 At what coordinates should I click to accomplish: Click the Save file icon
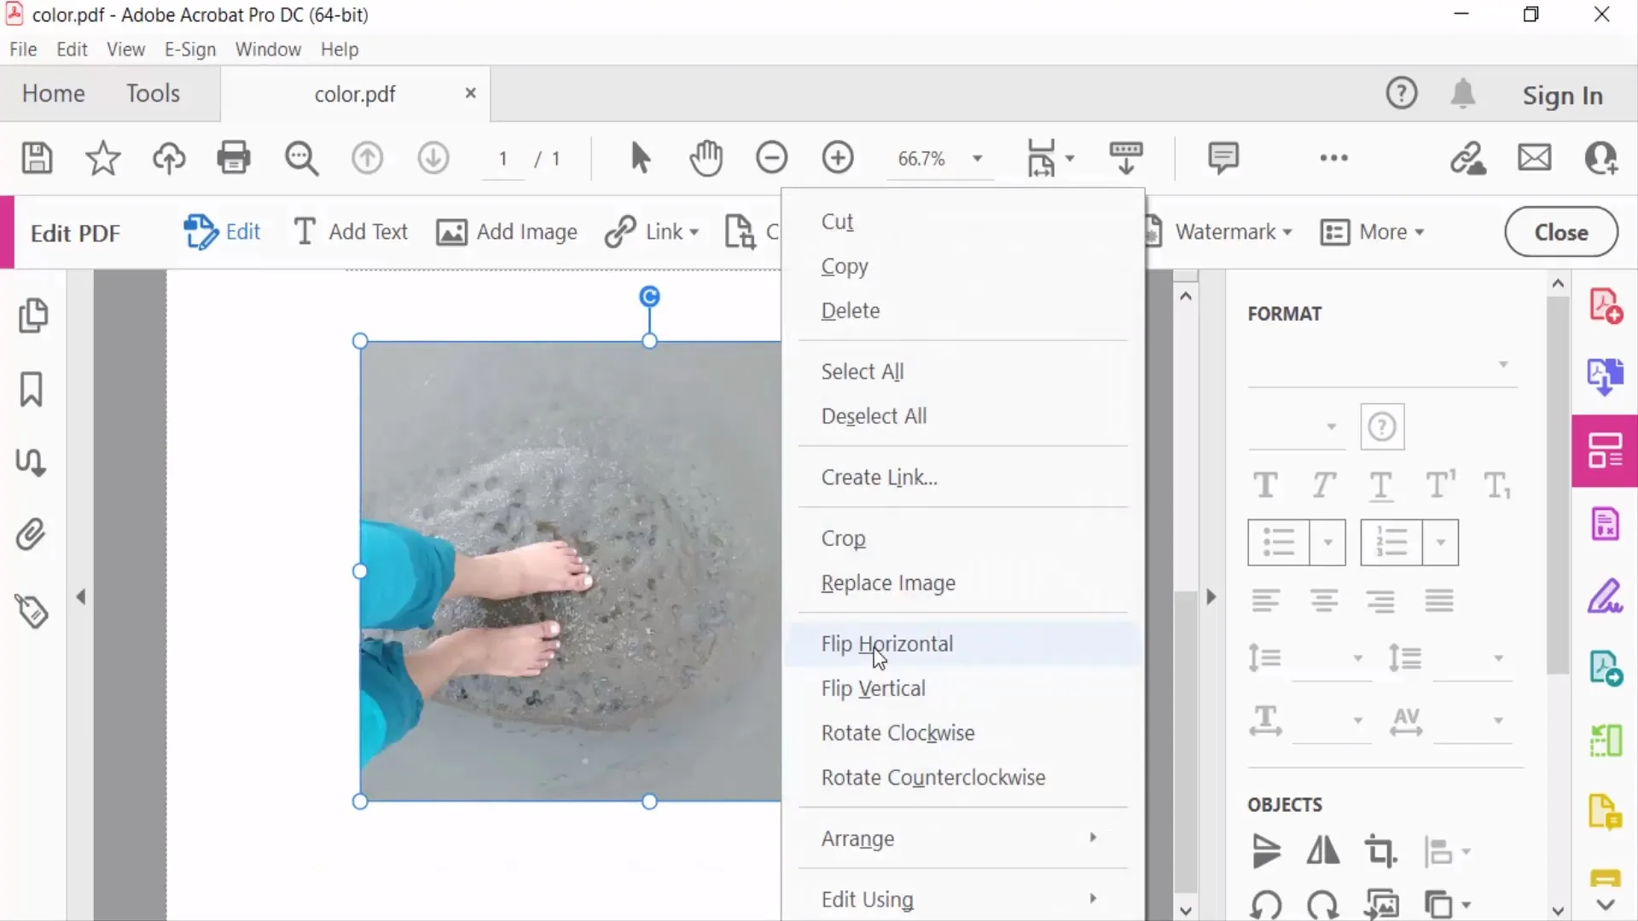(37, 159)
